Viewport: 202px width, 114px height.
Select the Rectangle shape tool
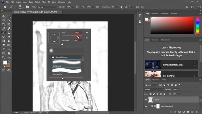click(x=3, y=53)
